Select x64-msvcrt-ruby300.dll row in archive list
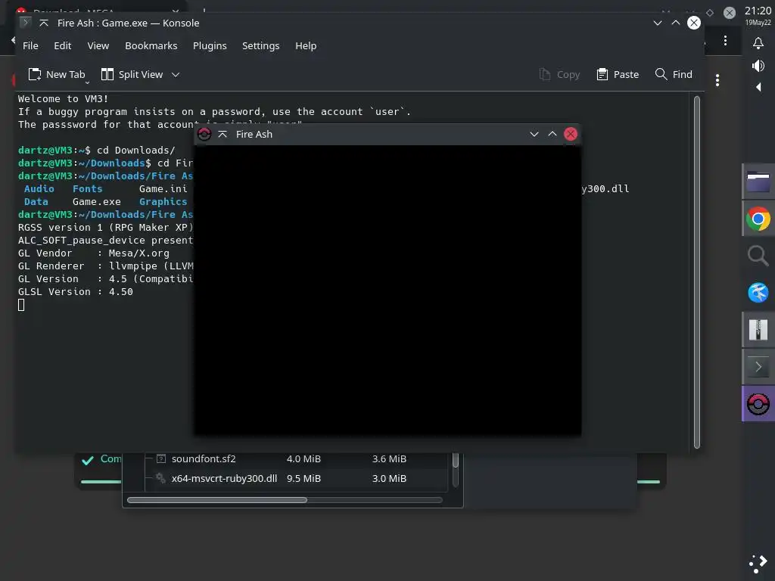This screenshot has width=775, height=581. pos(297,478)
